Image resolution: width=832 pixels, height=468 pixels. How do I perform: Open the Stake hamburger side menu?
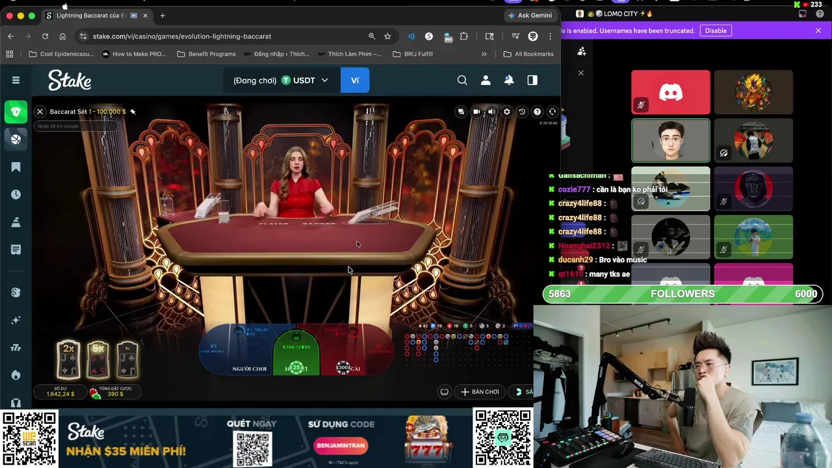[16, 80]
